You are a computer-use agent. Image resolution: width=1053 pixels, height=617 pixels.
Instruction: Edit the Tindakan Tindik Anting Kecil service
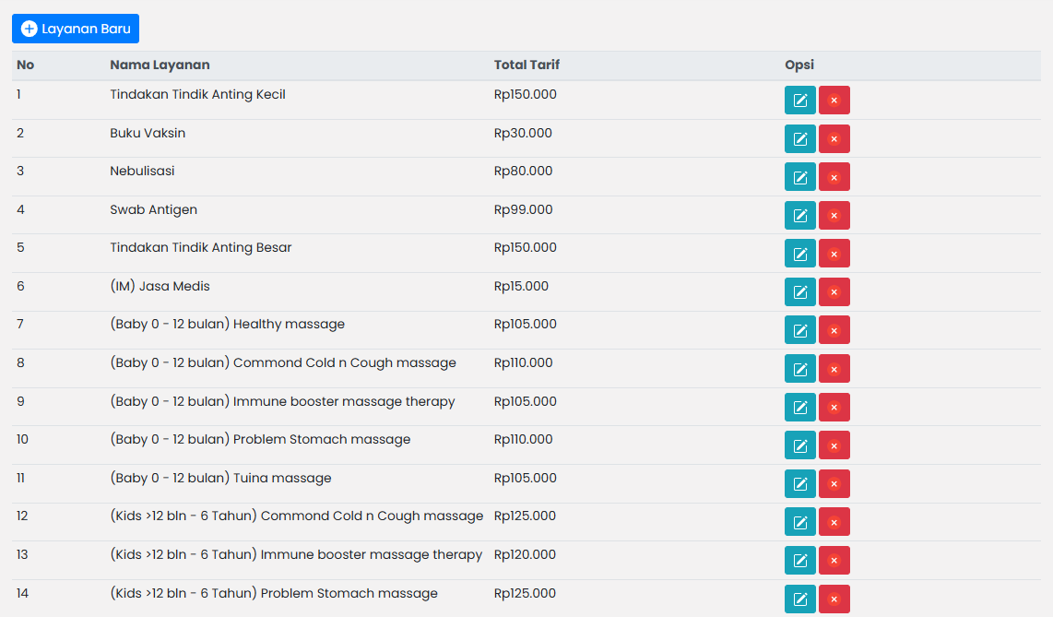coord(799,101)
